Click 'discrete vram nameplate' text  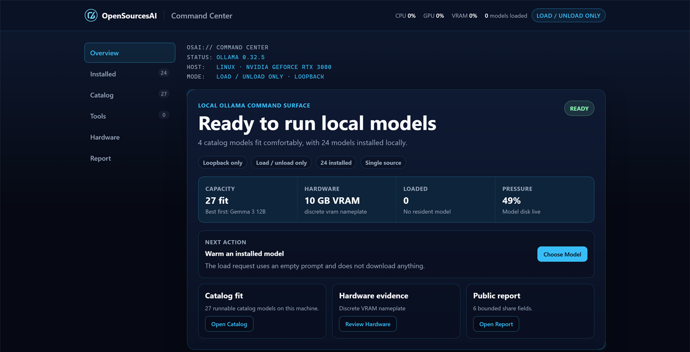(x=335, y=212)
